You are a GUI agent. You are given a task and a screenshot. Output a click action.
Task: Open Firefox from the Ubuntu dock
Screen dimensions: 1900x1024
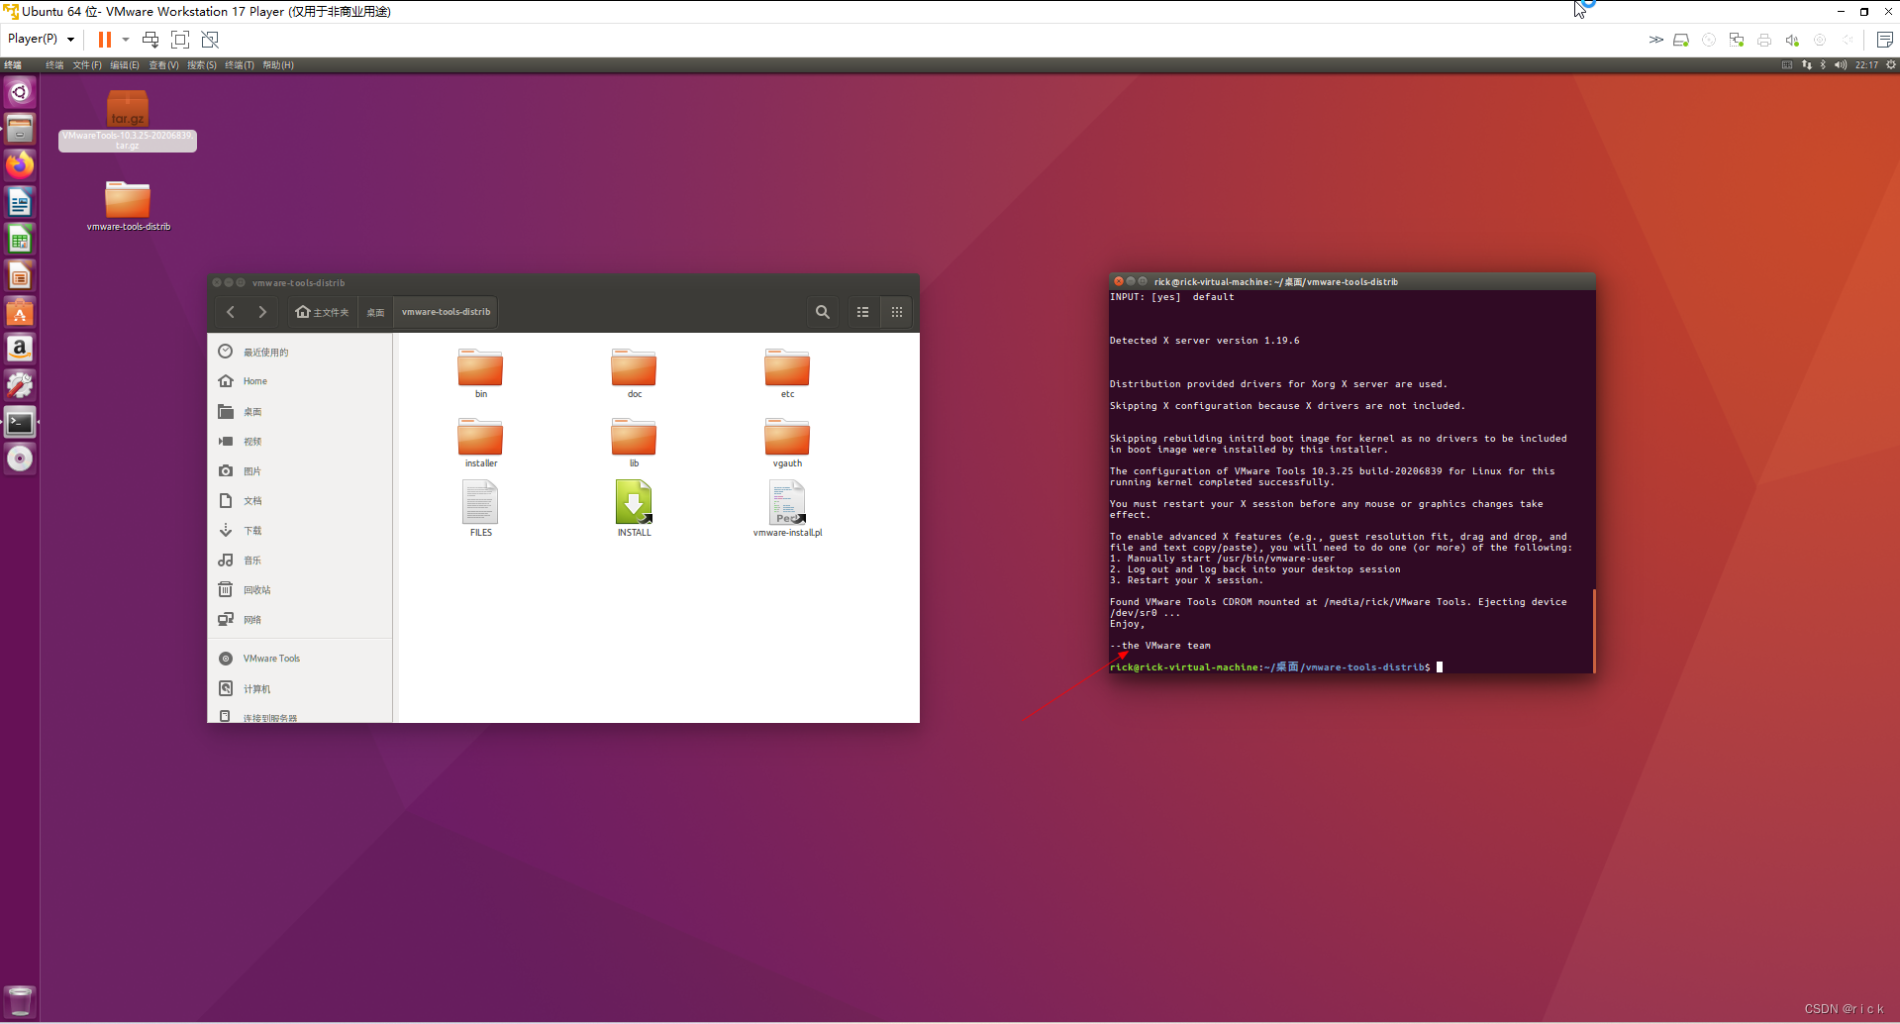point(20,164)
